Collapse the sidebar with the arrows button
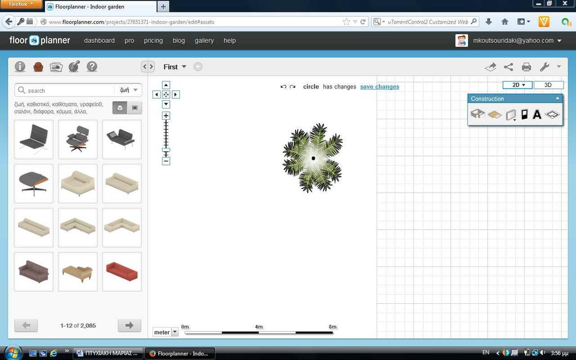The width and height of the screenshot is (576, 360). click(148, 66)
